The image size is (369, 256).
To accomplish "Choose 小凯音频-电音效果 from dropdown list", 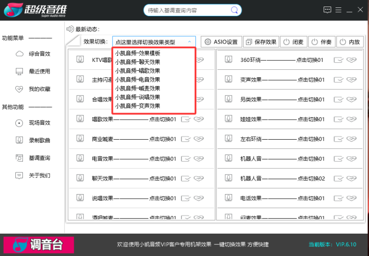I will tap(138, 80).
